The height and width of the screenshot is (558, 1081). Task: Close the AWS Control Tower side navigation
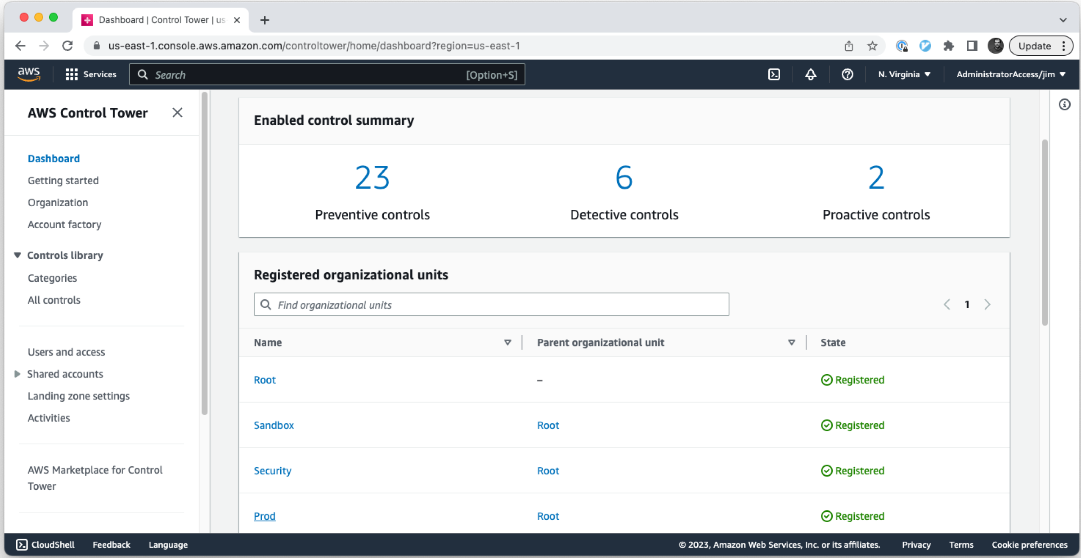[x=177, y=112]
